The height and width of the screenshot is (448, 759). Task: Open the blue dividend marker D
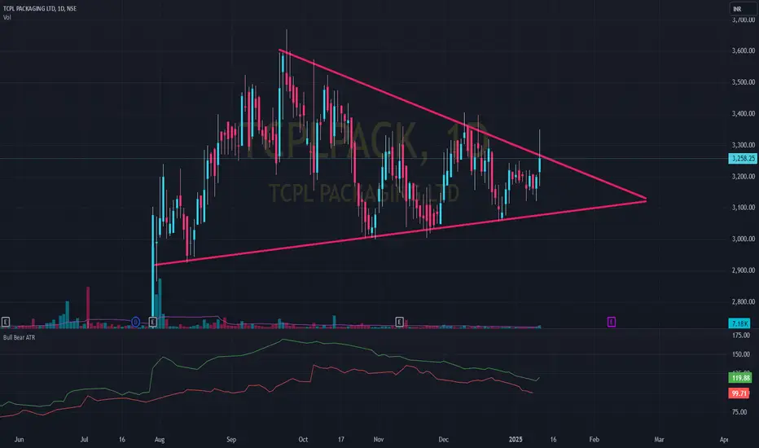136,322
